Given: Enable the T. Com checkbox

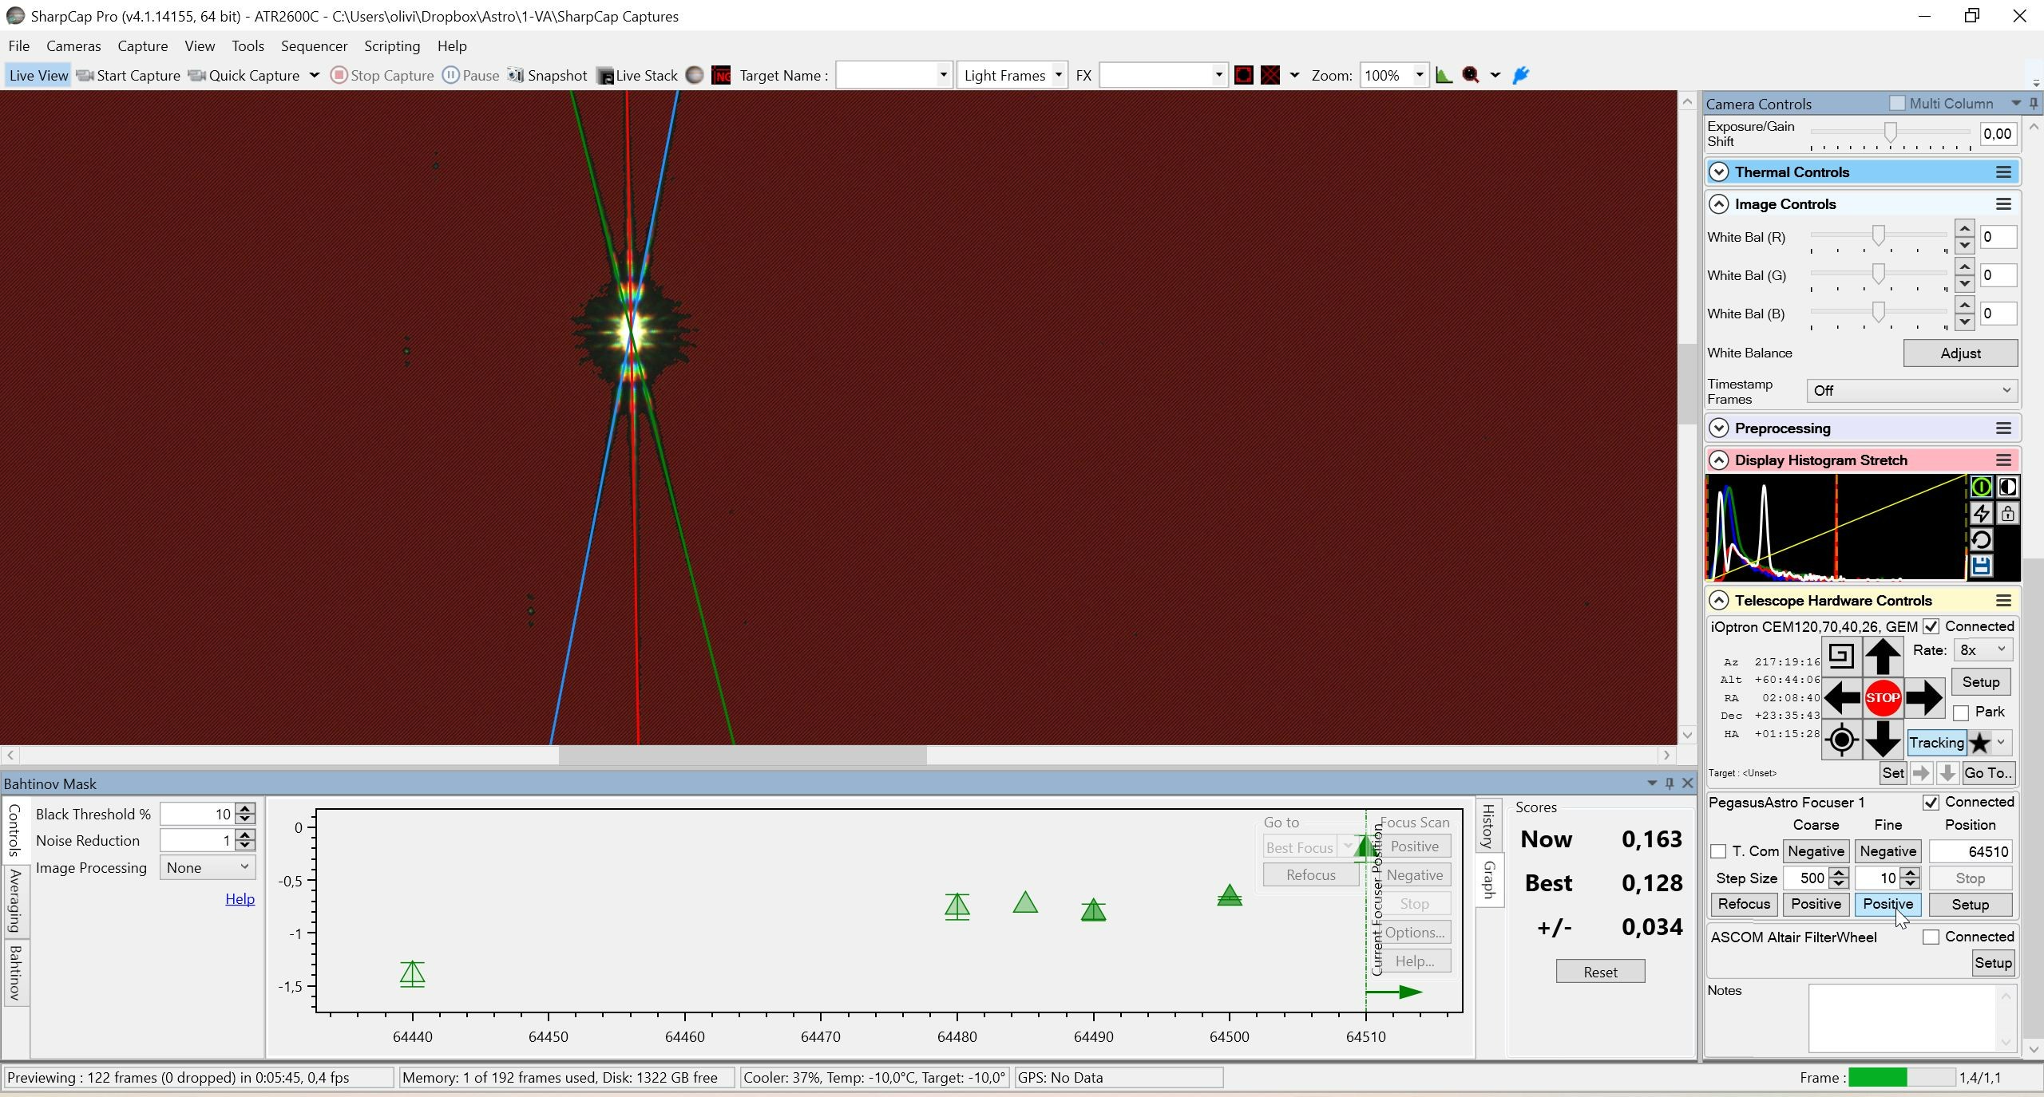Looking at the screenshot, I should click(1718, 851).
